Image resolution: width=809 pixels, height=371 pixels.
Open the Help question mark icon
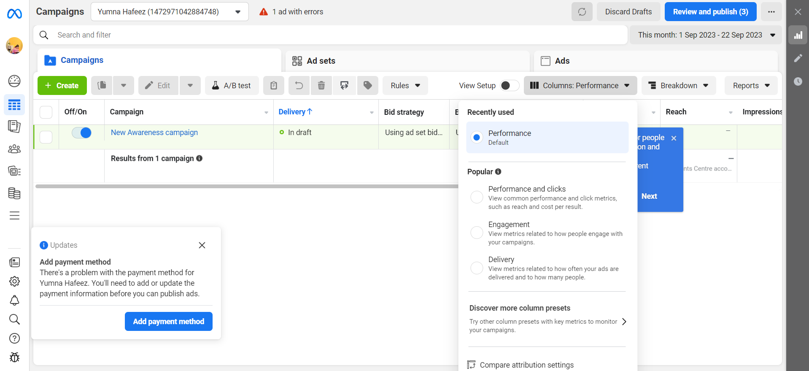[14, 338]
